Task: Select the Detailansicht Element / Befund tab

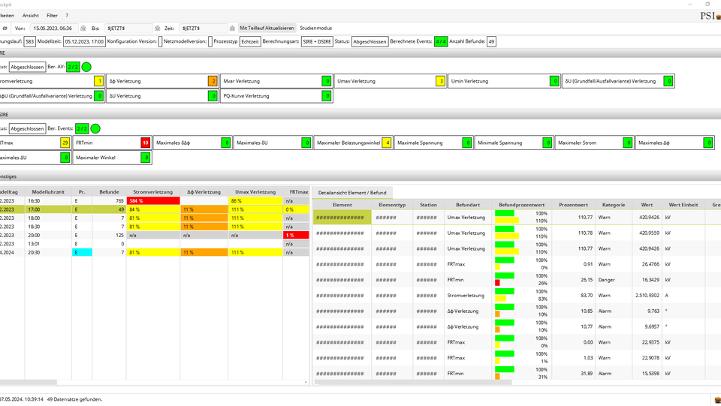Action: coord(352,193)
